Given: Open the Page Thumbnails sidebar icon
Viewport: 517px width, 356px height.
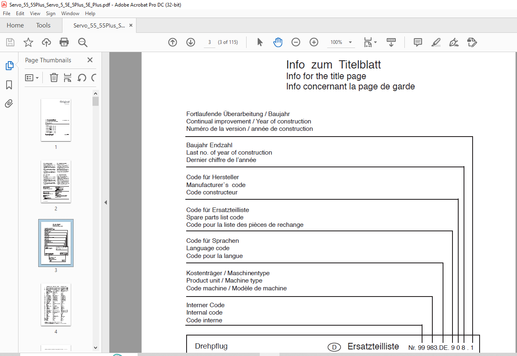Looking at the screenshot, I should [x=9, y=66].
